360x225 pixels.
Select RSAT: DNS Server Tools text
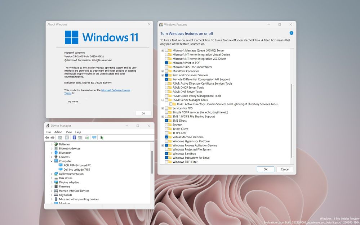point(187,92)
